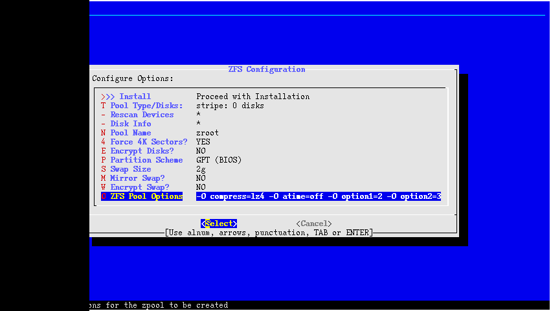551x311 pixels.
Task: Click the 'Proceed with Installation' text
Action: tap(253, 97)
